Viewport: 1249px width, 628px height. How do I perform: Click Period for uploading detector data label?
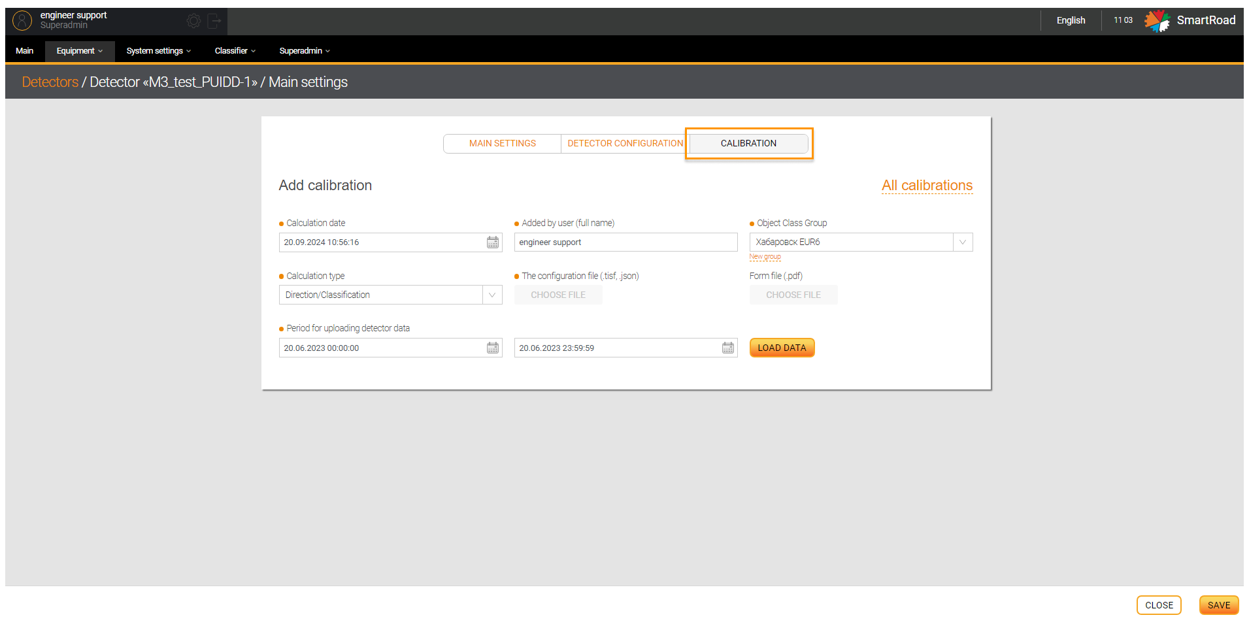point(348,328)
